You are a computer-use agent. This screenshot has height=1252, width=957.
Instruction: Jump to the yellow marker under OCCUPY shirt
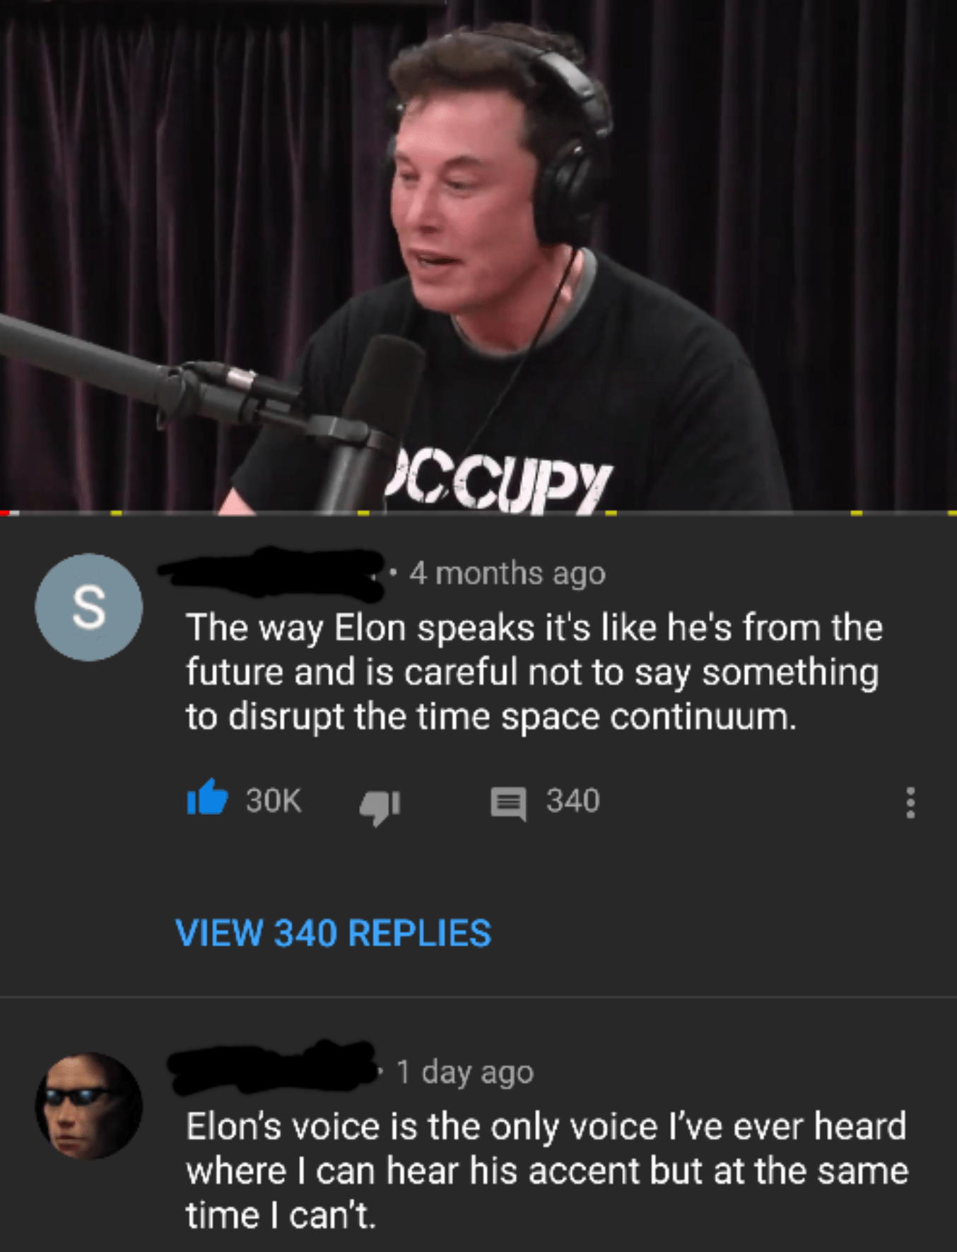611,513
